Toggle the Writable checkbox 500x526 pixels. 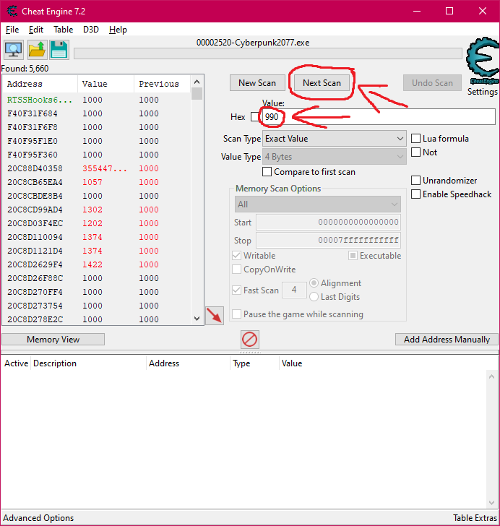pyautogui.click(x=236, y=255)
